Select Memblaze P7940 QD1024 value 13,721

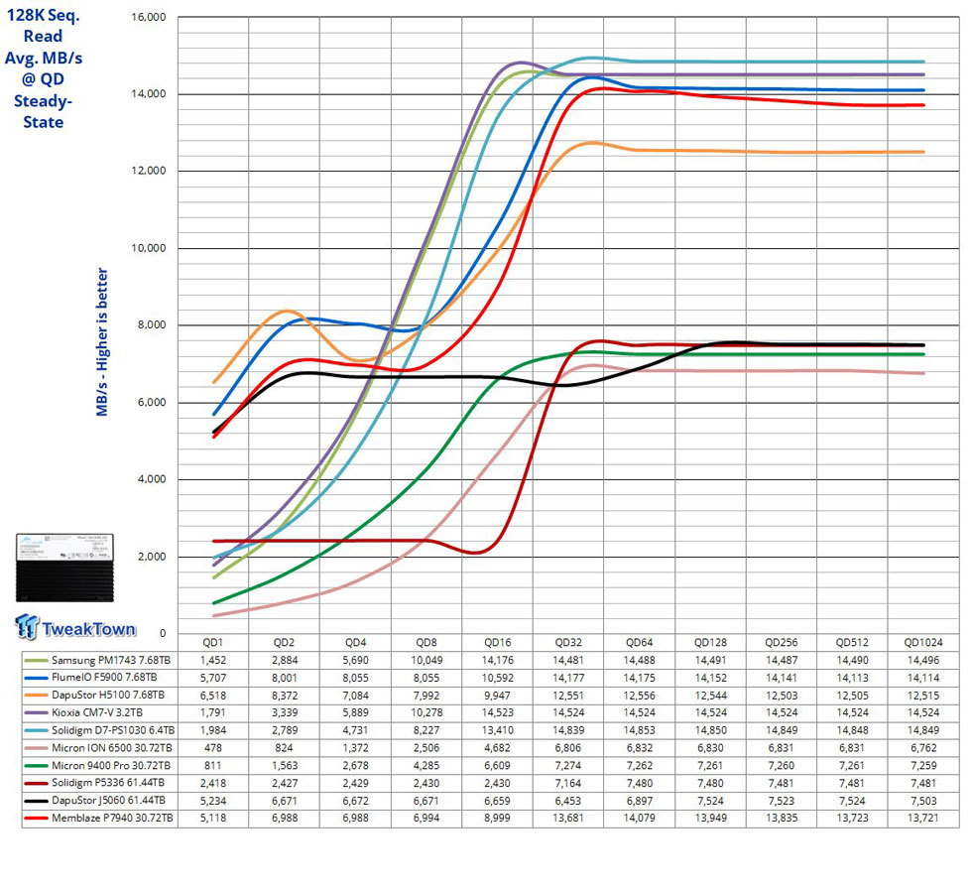tap(923, 819)
